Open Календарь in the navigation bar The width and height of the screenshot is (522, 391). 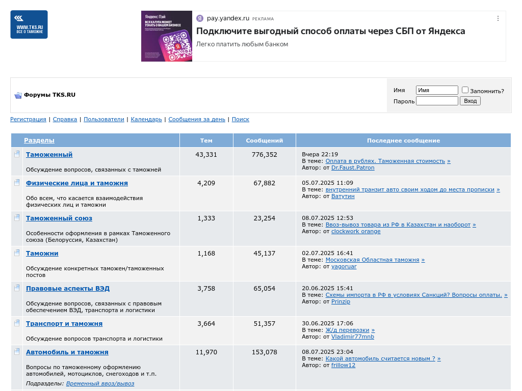click(146, 119)
